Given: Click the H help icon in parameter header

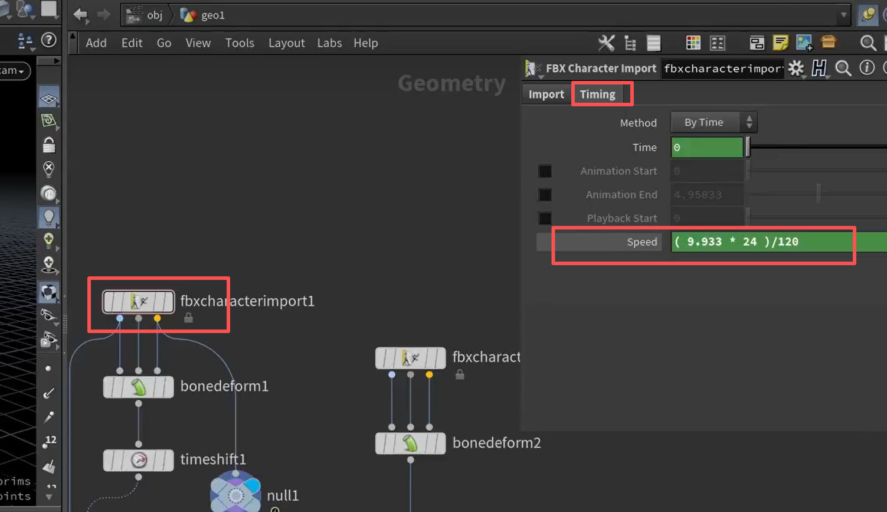Looking at the screenshot, I should [819, 69].
